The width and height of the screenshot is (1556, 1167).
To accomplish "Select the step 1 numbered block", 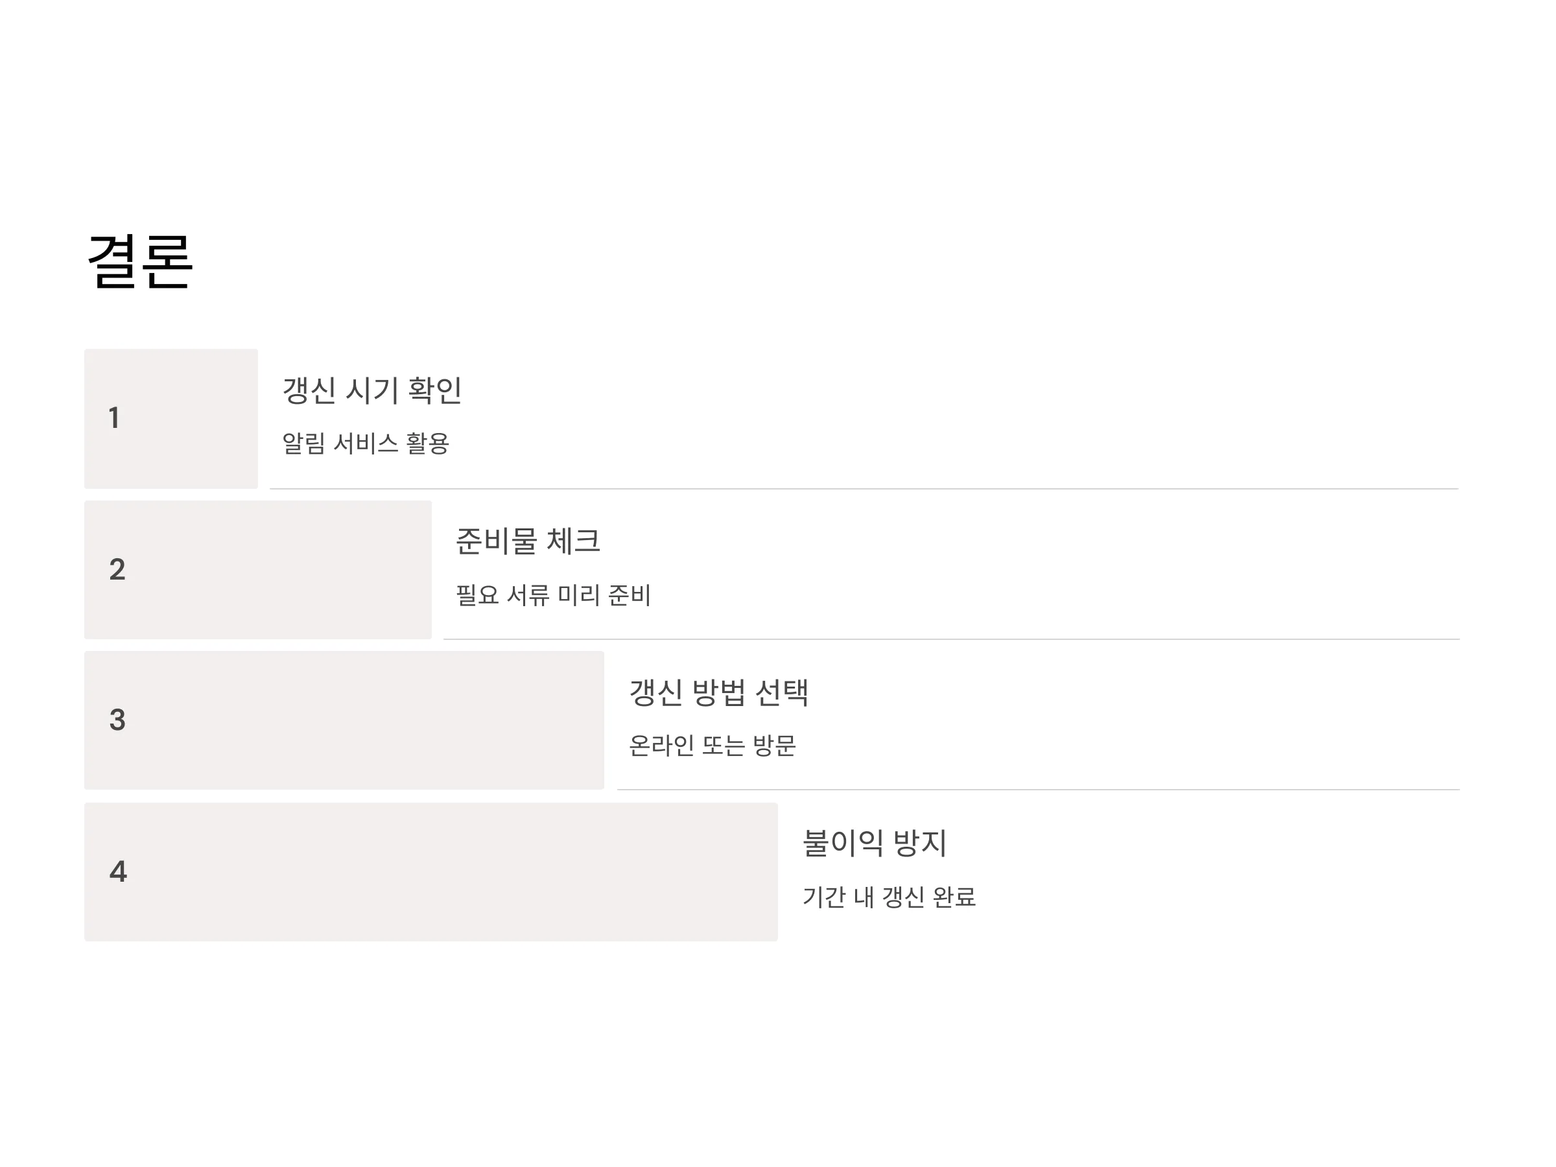I will pyautogui.click(x=171, y=419).
